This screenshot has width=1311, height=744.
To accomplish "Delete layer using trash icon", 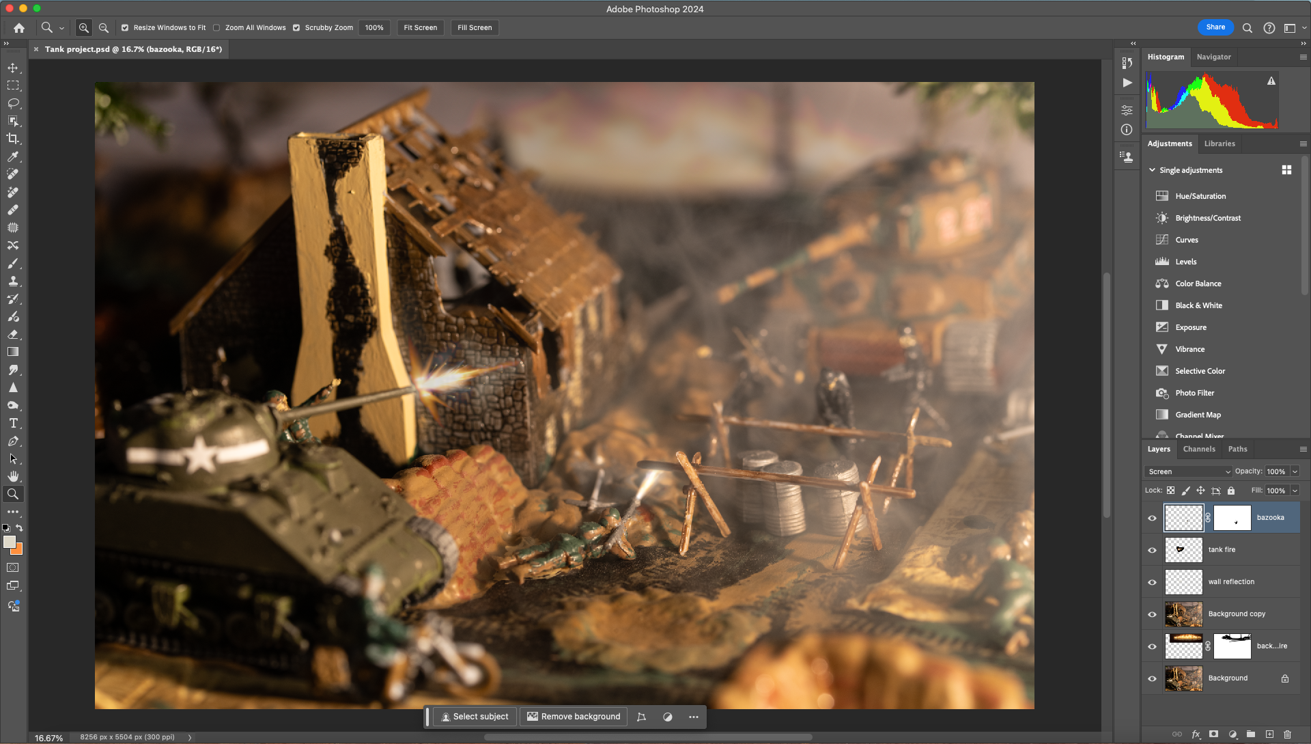I will click(1287, 734).
